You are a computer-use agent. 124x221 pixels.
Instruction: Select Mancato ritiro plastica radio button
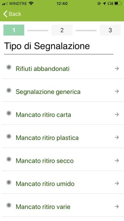click(x=9, y=136)
